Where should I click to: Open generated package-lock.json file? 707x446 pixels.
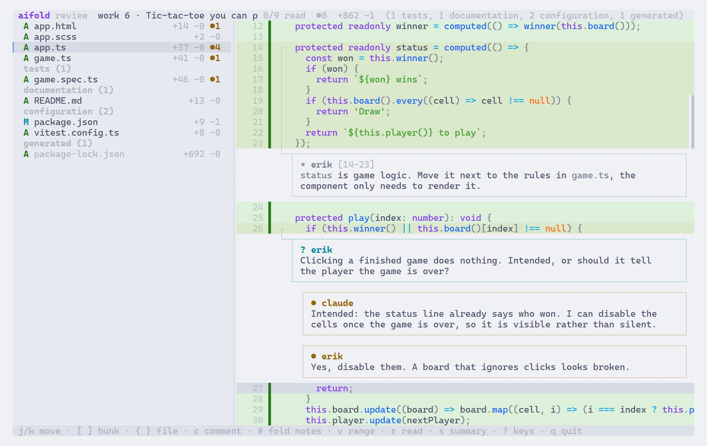(122, 154)
